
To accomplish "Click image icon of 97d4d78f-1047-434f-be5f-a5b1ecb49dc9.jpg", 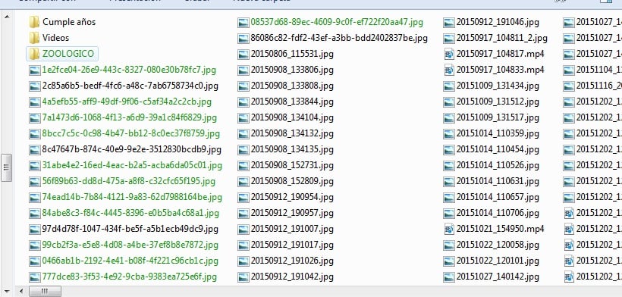I will (35, 230).
